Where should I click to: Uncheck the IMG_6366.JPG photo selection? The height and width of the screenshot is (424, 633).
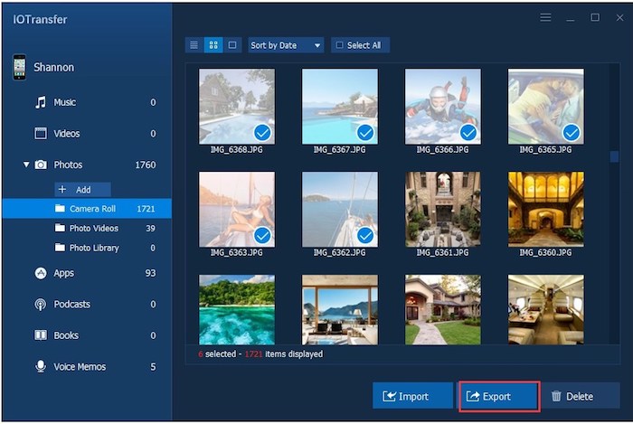click(468, 133)
